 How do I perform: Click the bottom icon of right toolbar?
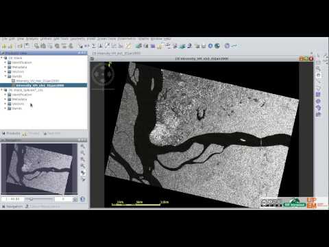coord(319,114)
